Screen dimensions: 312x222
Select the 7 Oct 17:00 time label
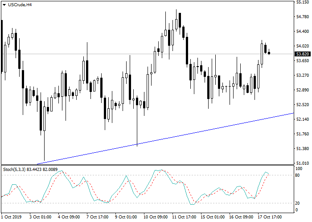tap(98, 217)
